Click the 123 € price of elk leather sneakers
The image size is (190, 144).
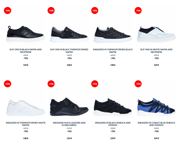point(69,138)
